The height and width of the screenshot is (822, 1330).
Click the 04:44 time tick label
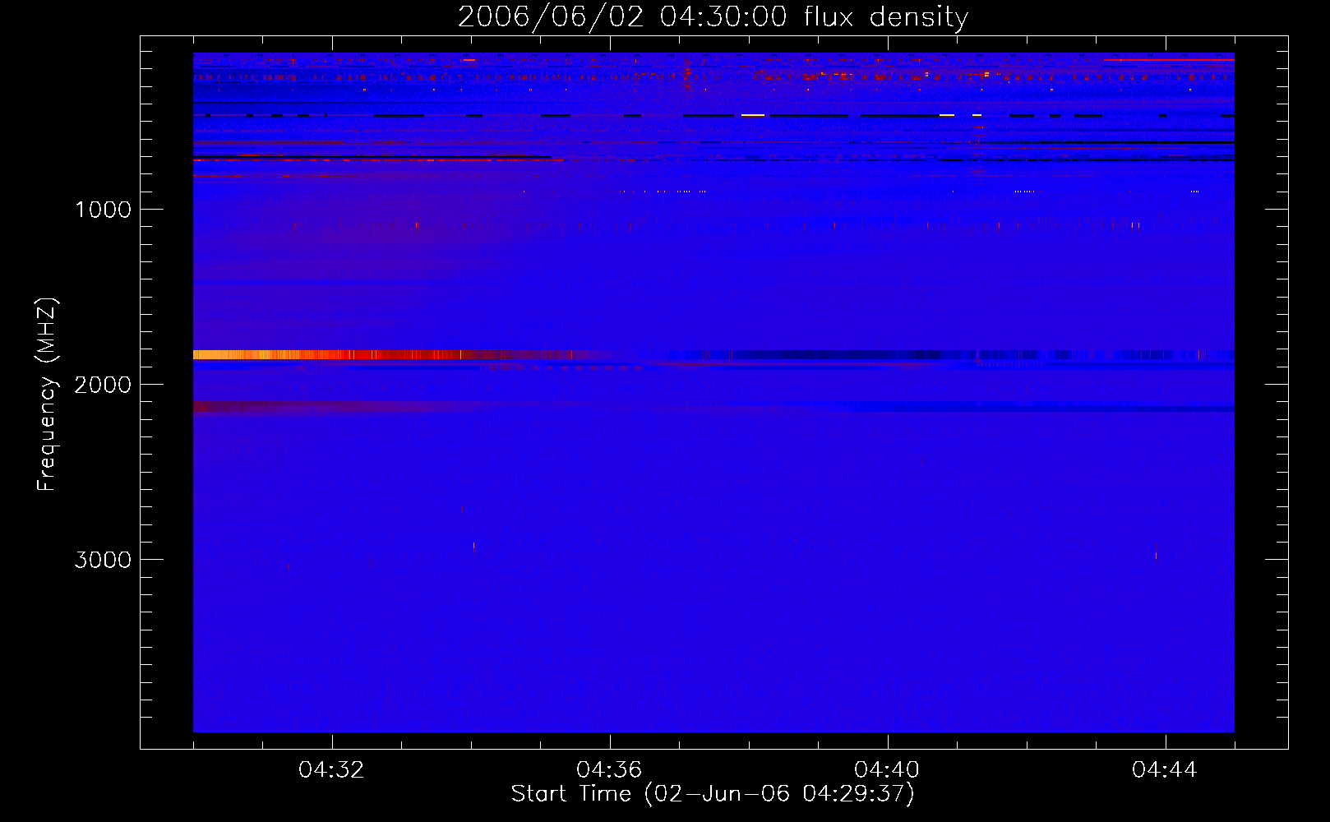point(1165,769)
